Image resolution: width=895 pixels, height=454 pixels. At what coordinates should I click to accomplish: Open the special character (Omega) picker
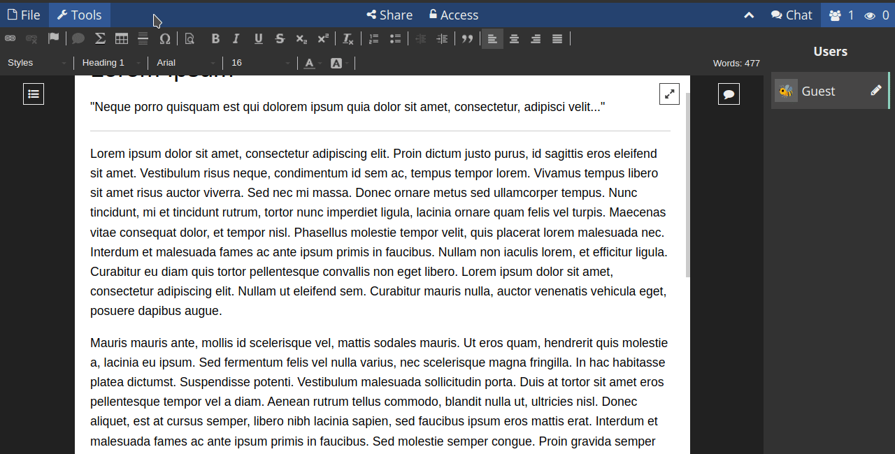click(165, 39)
